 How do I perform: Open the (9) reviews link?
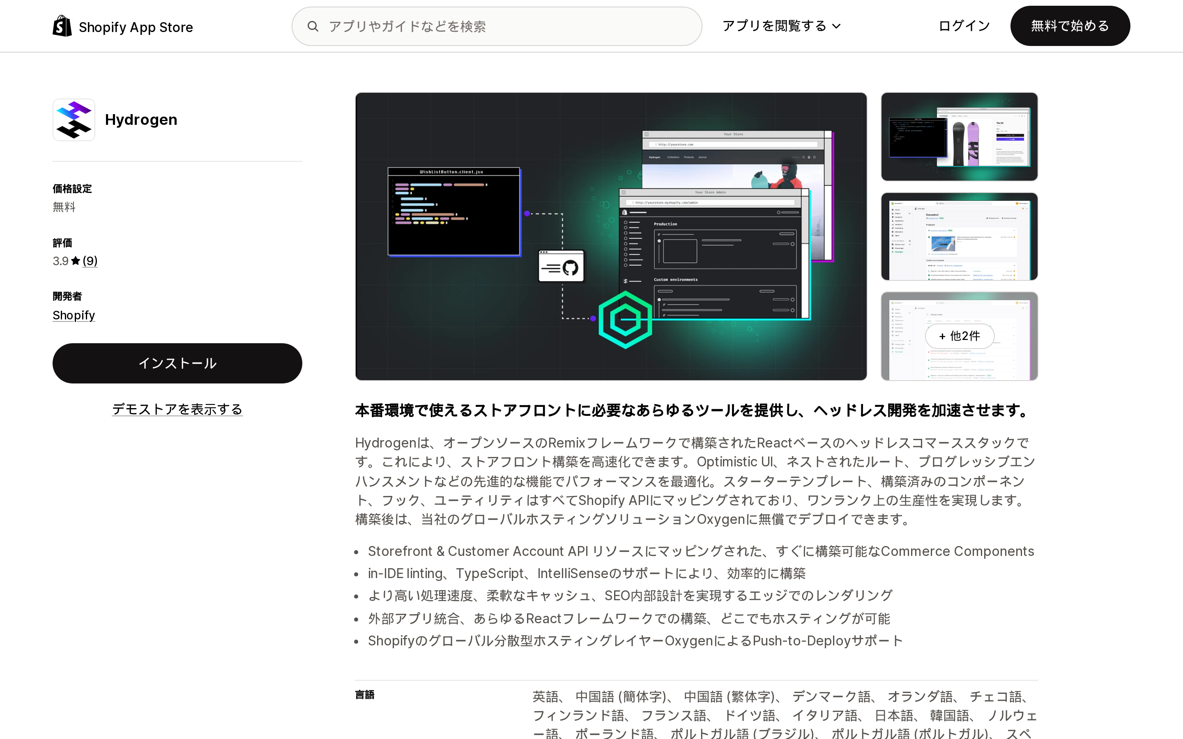(90, 261)
